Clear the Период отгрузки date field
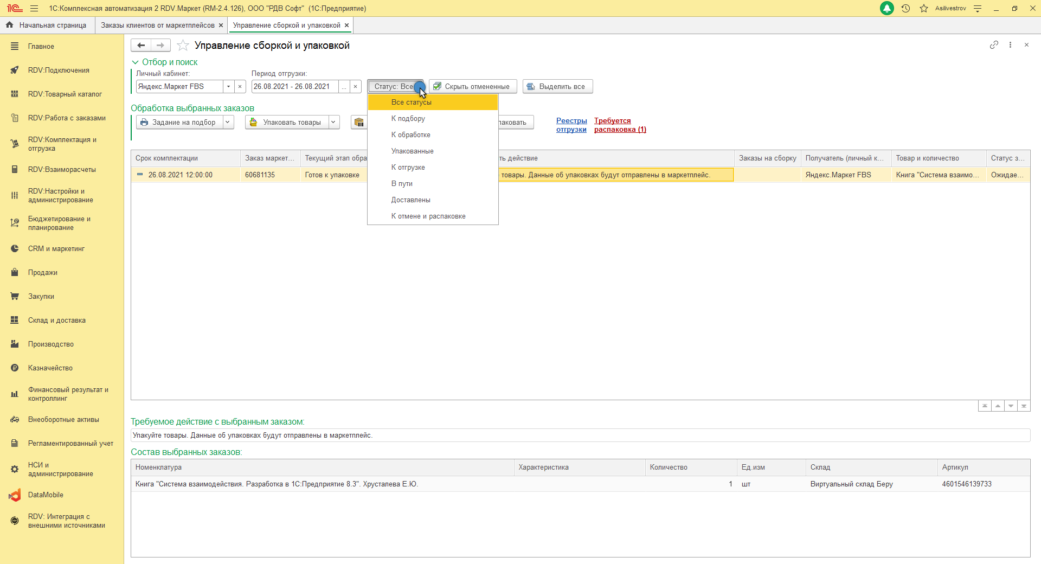Viewport: 1041px width, 564px height. coord(355,87)
